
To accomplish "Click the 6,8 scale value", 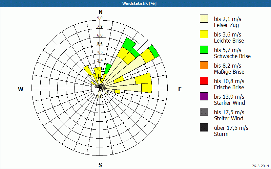I will 100,35.
